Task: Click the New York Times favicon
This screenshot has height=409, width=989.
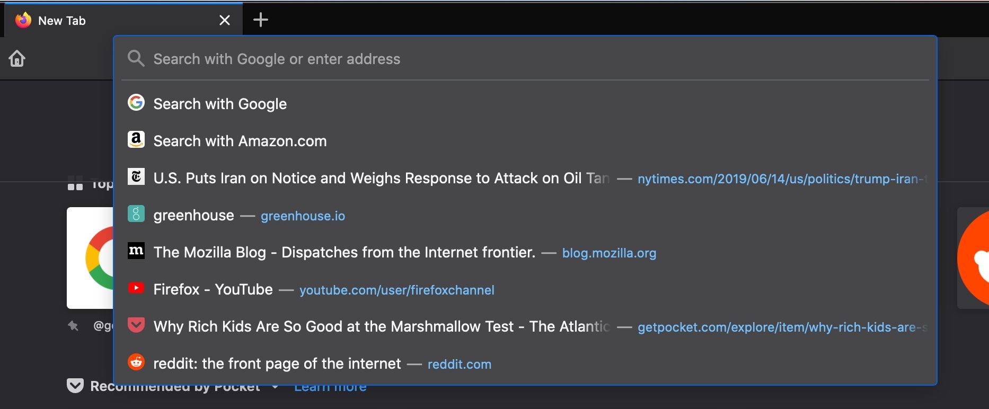Action: point(136,177)
